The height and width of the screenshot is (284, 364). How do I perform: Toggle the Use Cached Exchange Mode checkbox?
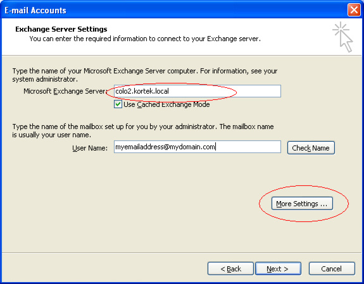click(118, 104)
